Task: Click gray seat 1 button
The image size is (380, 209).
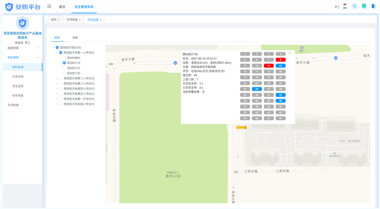Action: 245,54
